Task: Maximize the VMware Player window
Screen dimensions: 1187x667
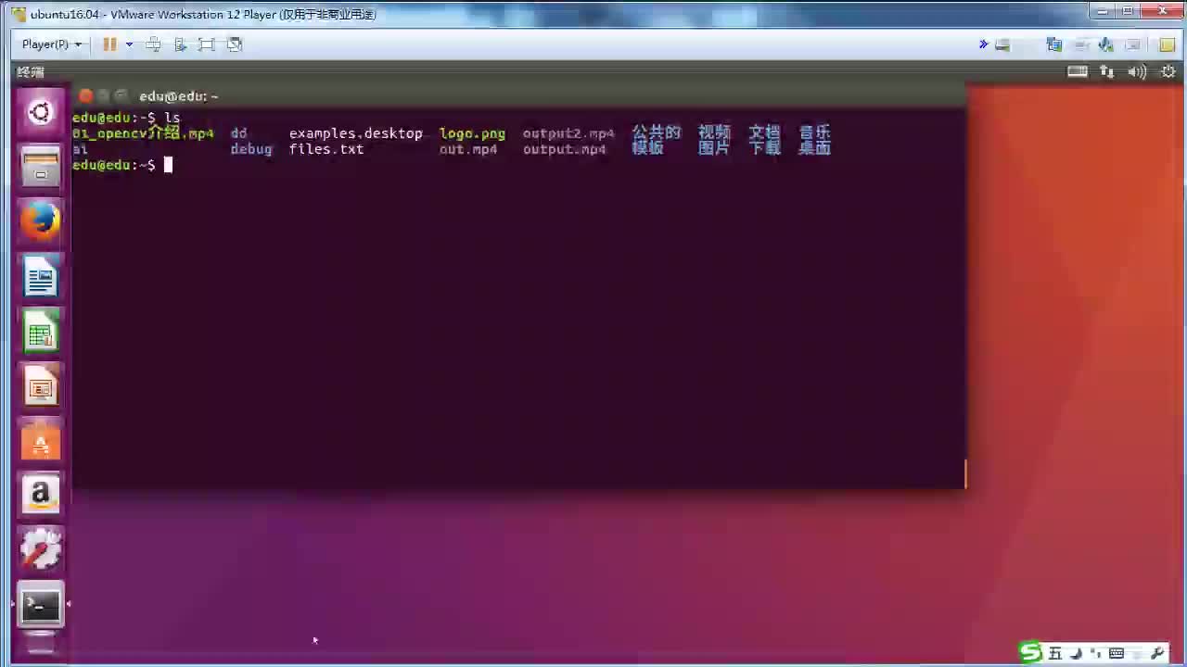Action: (x=1128, y=11)
